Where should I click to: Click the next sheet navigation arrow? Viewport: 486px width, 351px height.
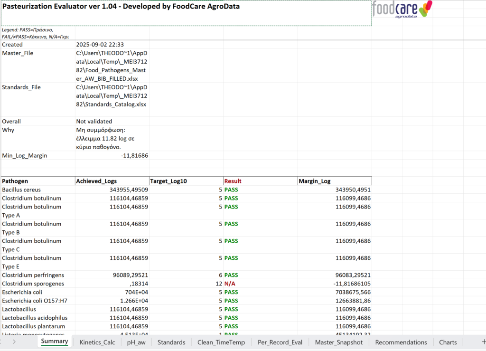point(14,342)
